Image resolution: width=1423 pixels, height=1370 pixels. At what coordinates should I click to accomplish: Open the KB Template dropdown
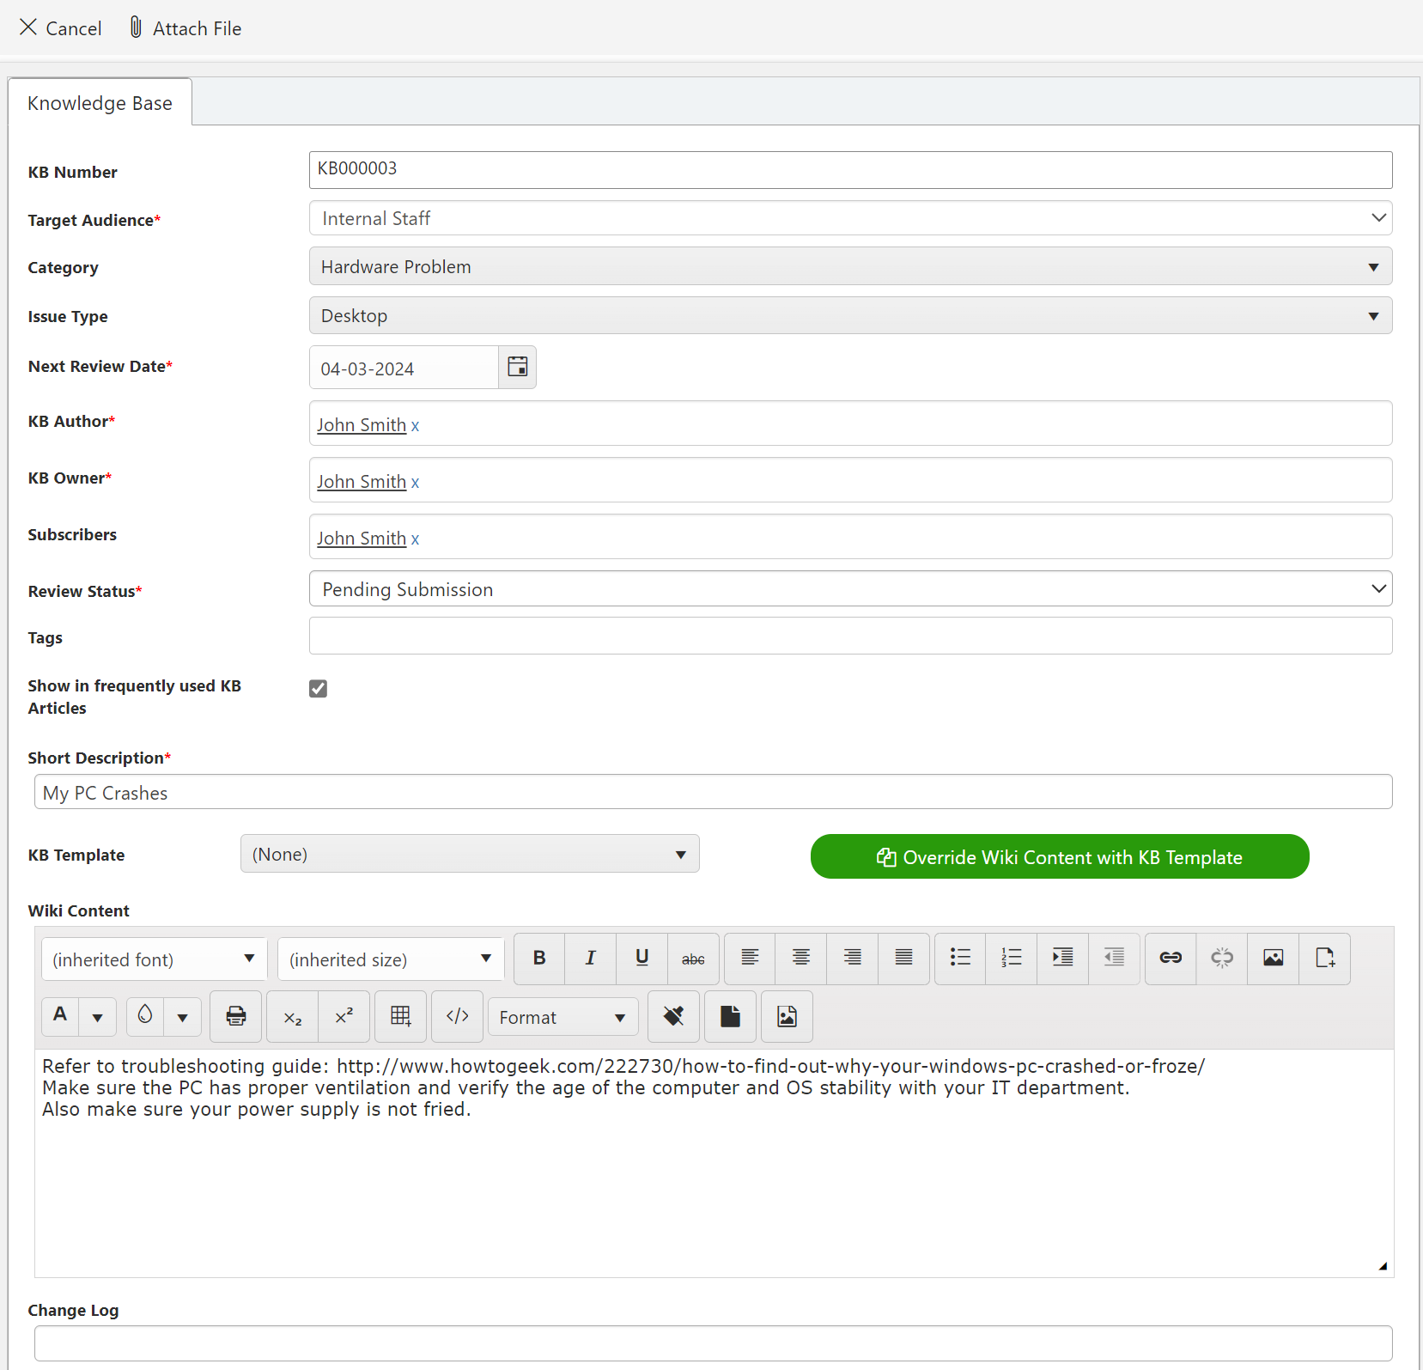coord(470,854)
